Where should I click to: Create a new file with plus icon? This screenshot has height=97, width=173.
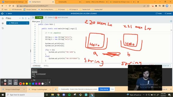pos(20,18)
